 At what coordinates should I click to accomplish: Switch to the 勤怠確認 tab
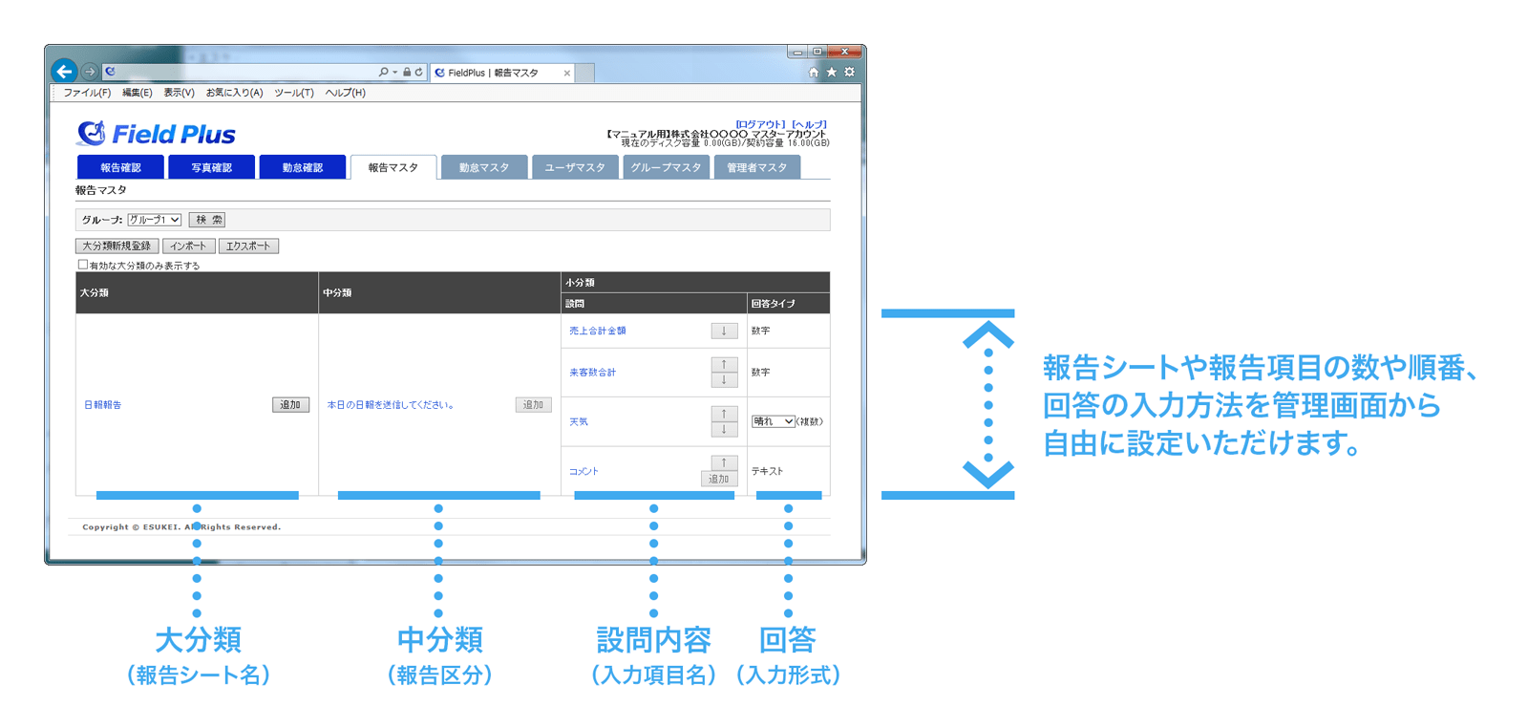click(x=302, y=167)
